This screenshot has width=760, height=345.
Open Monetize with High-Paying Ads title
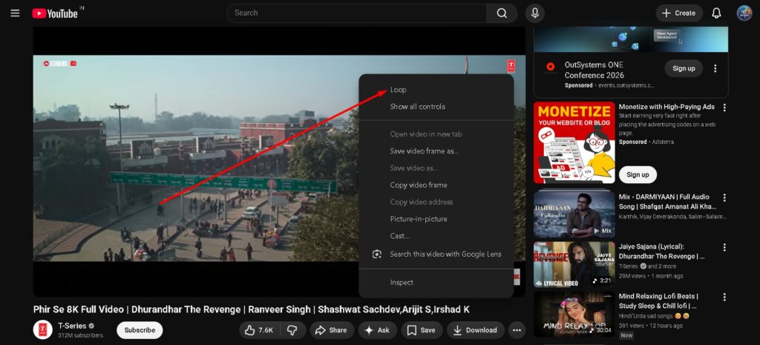666,107
